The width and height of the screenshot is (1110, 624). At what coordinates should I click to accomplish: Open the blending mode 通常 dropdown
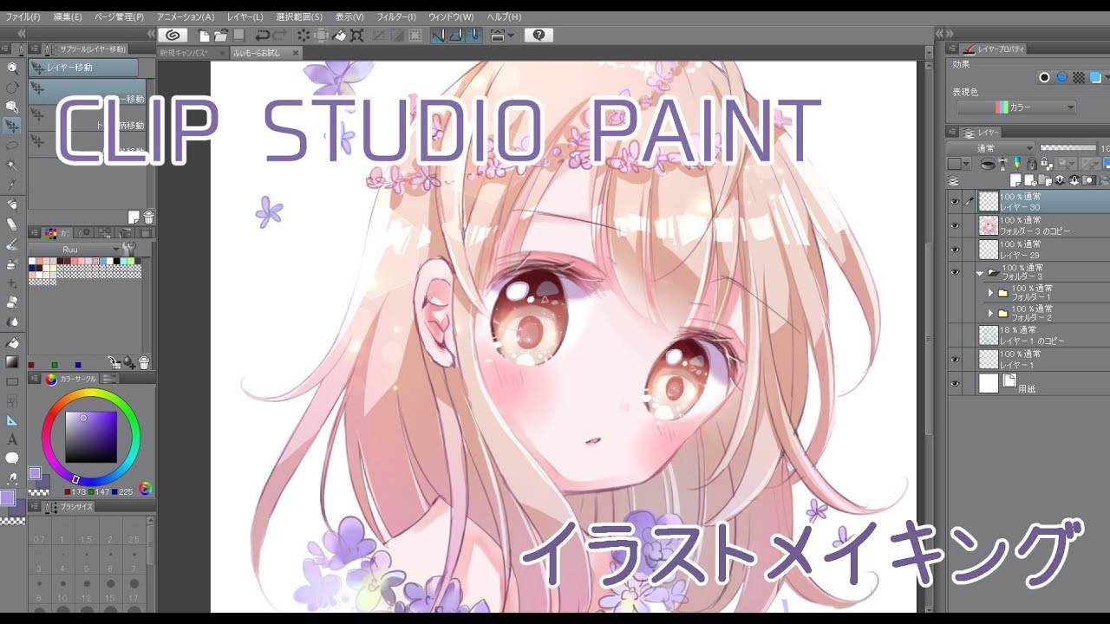991,148
